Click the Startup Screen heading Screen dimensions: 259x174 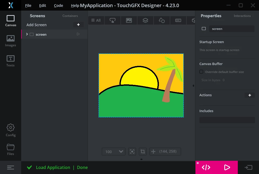211,42
